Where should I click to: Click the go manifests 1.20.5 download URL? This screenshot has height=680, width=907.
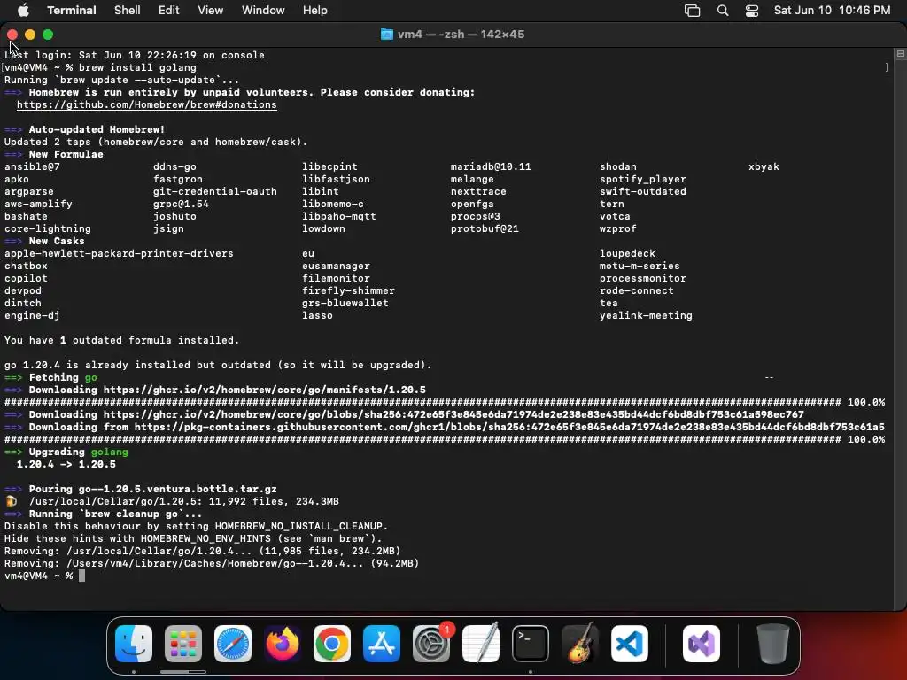pyautogui.click(x=264, y=390)
